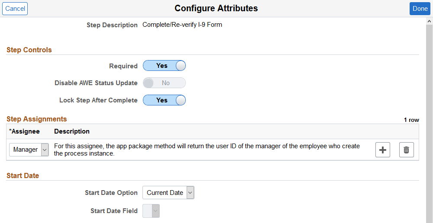Click the Lock Step After Complete label
The height and width of the screenshot is (223, 433).
pyautogui.click(x=98, y=100)
